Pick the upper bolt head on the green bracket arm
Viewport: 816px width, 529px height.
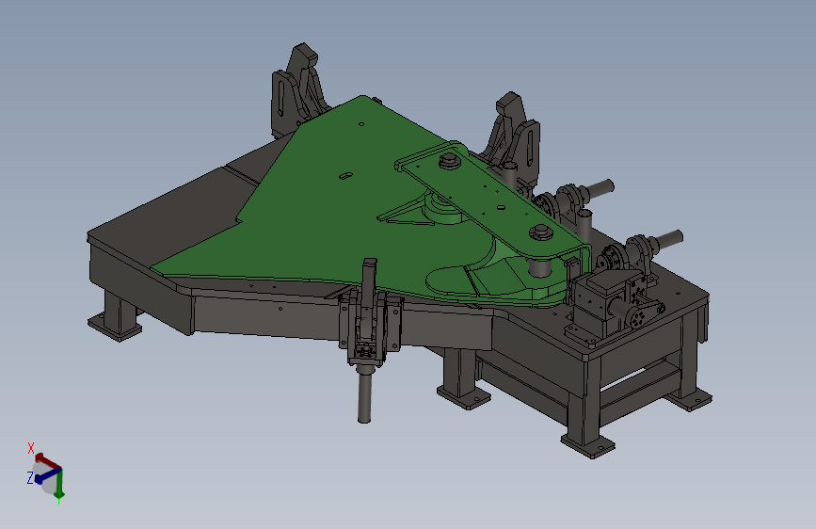[x=450, y=161]
